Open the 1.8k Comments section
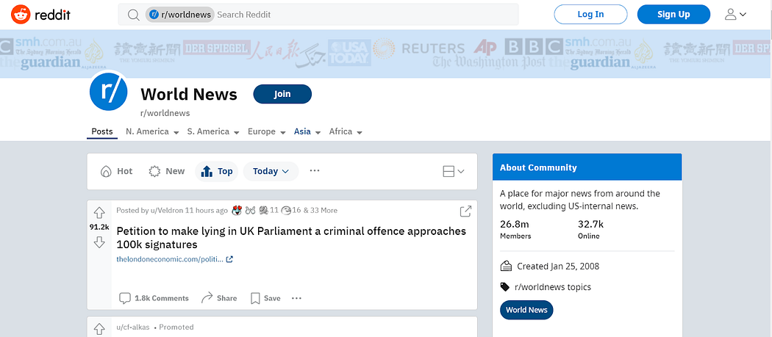772x337 pixels. click(x=154, y=298)
